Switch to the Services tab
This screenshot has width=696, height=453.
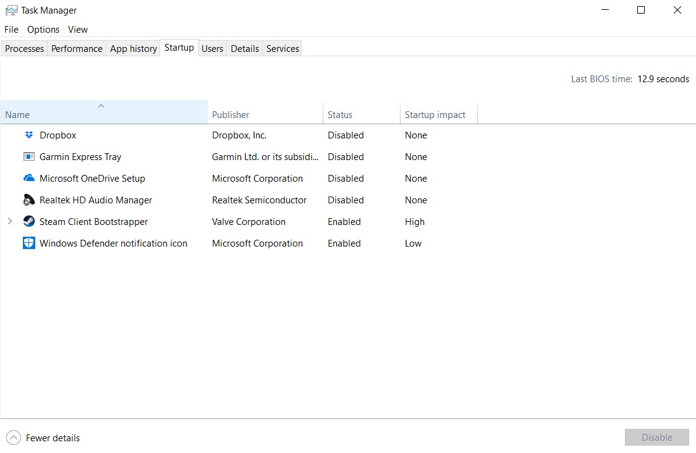pos(282,48)
